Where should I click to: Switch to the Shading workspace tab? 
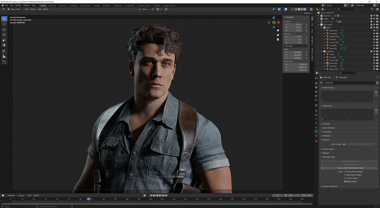[x=96, y=5]
